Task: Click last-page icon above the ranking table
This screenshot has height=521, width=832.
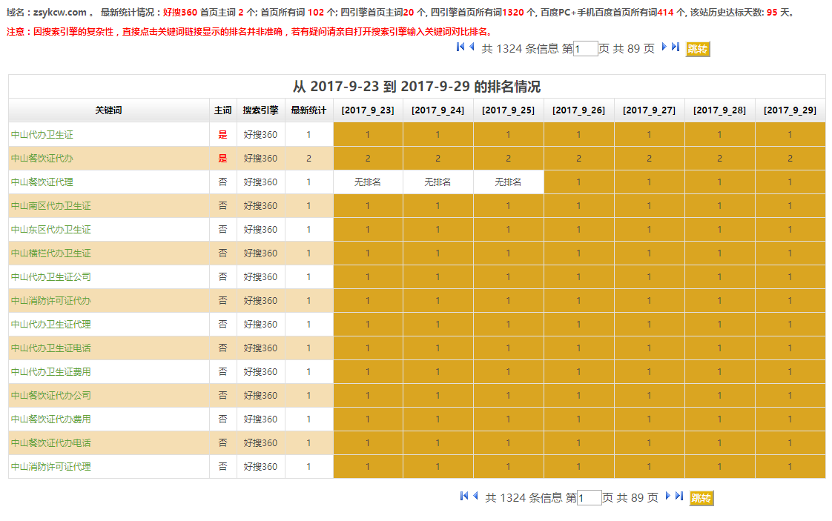Action: pyautogui.click(x=676, y=47)
